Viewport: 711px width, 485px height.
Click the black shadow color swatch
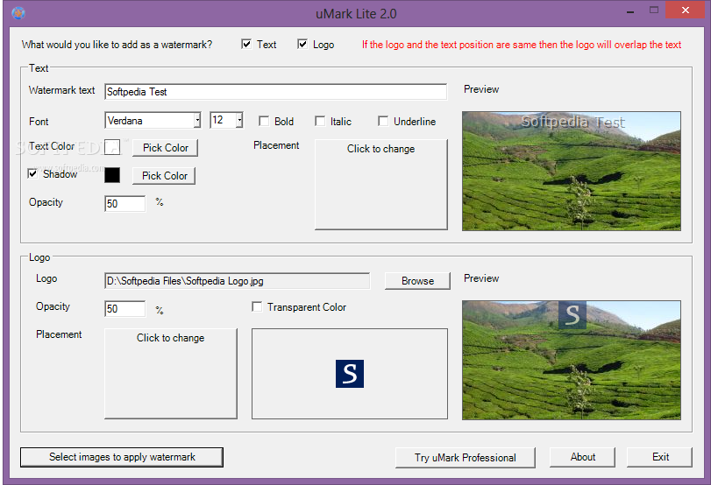112,175
